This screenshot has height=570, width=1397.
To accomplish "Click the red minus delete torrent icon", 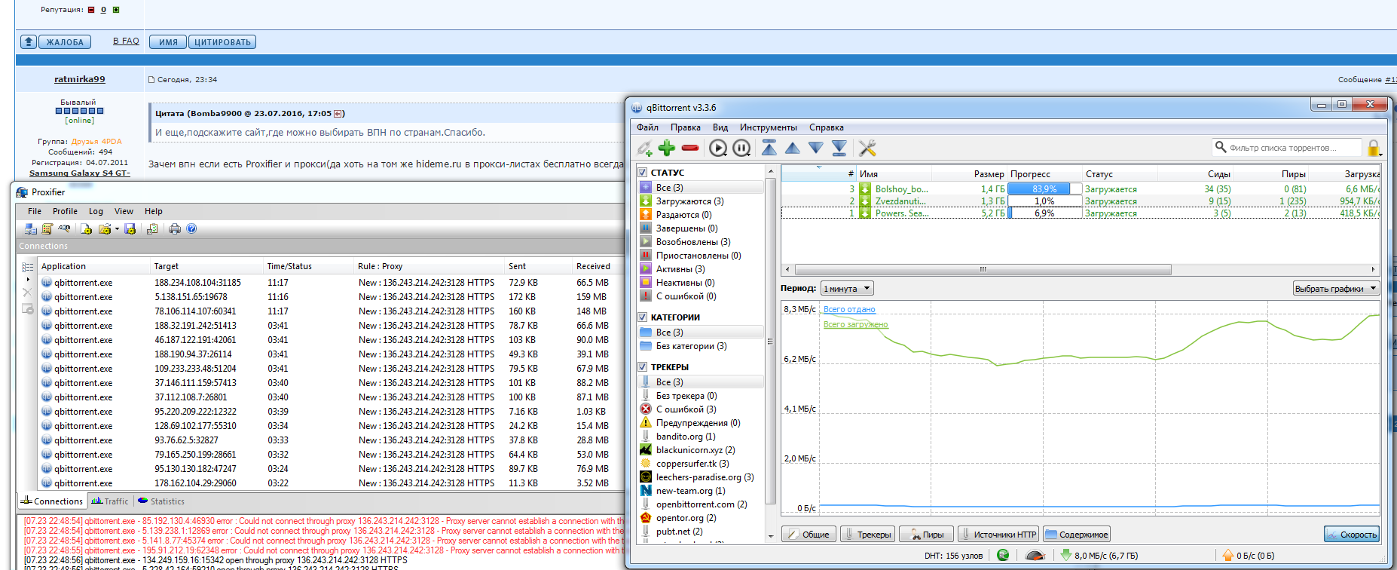I will (689, 148).
